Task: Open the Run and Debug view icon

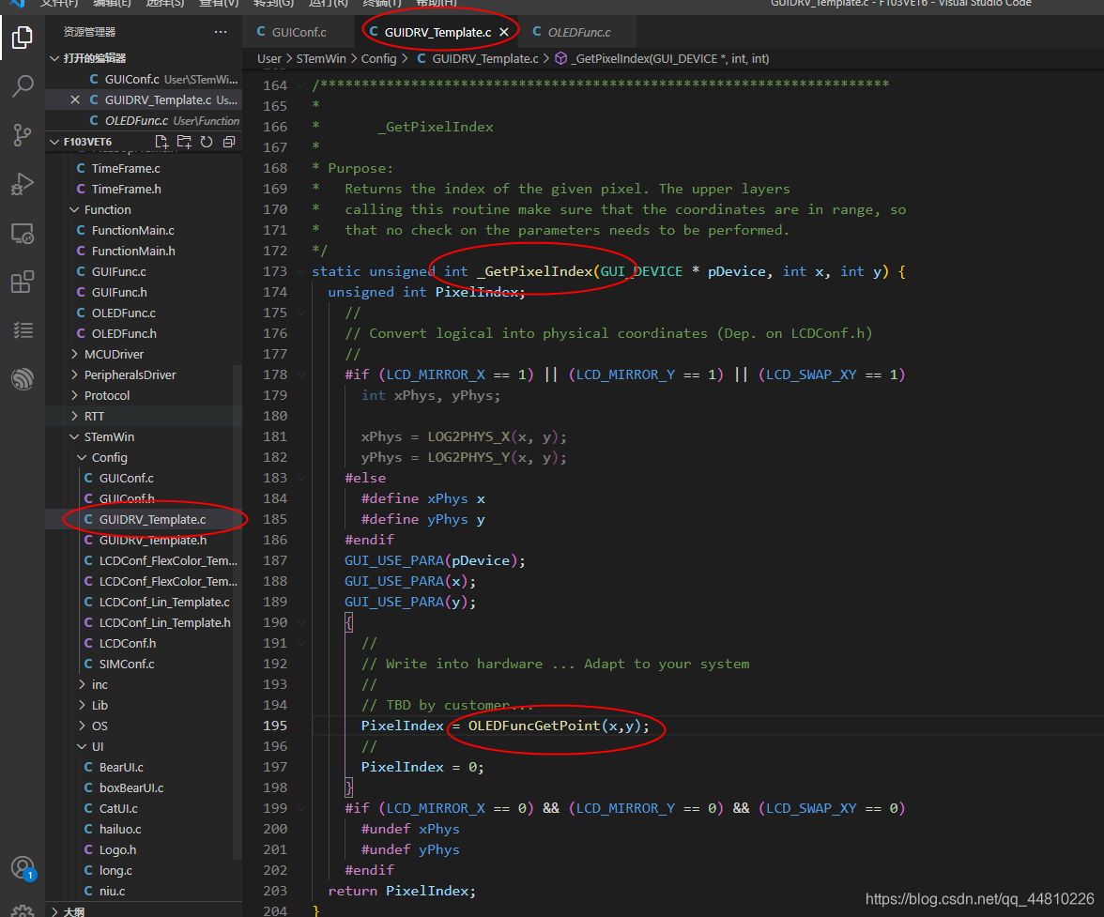Action: [x=22, y=184]
